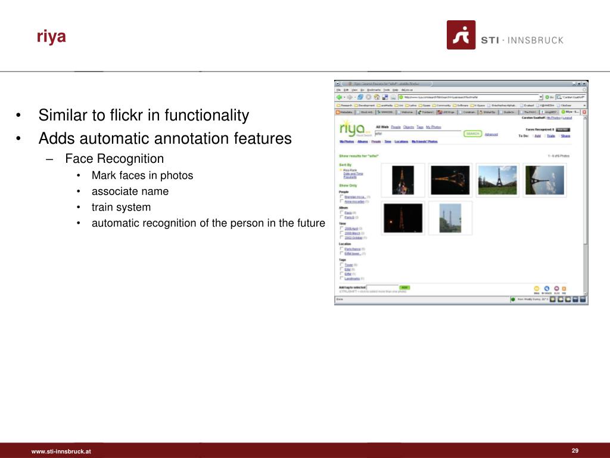Open the two towers daytime thumbnail
Viewport: 610px width, 458px height.
pos(450,218)
